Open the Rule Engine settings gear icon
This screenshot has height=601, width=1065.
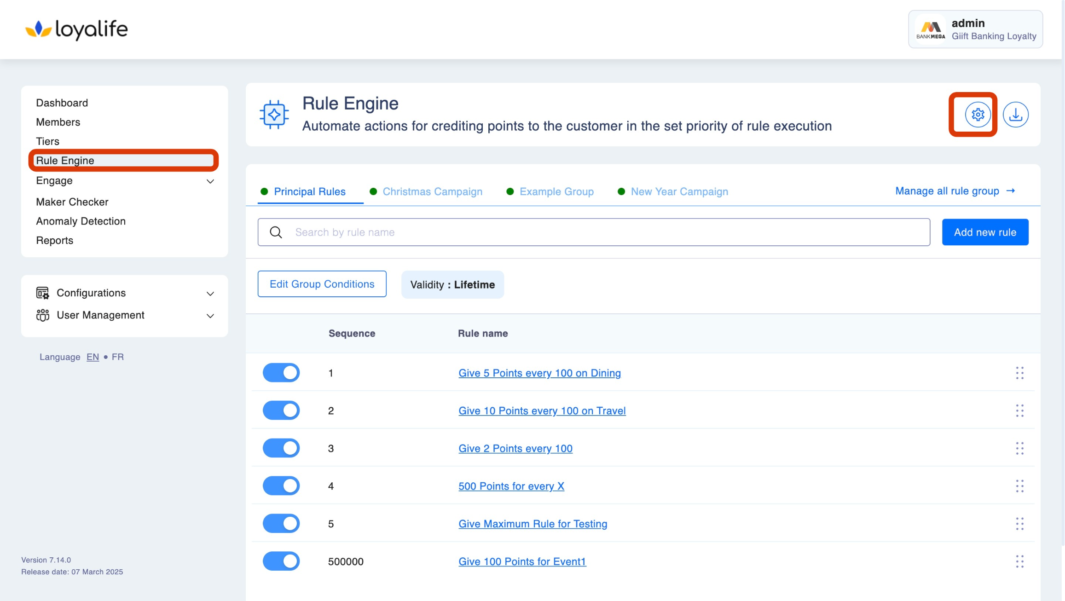tap(978, 115)
